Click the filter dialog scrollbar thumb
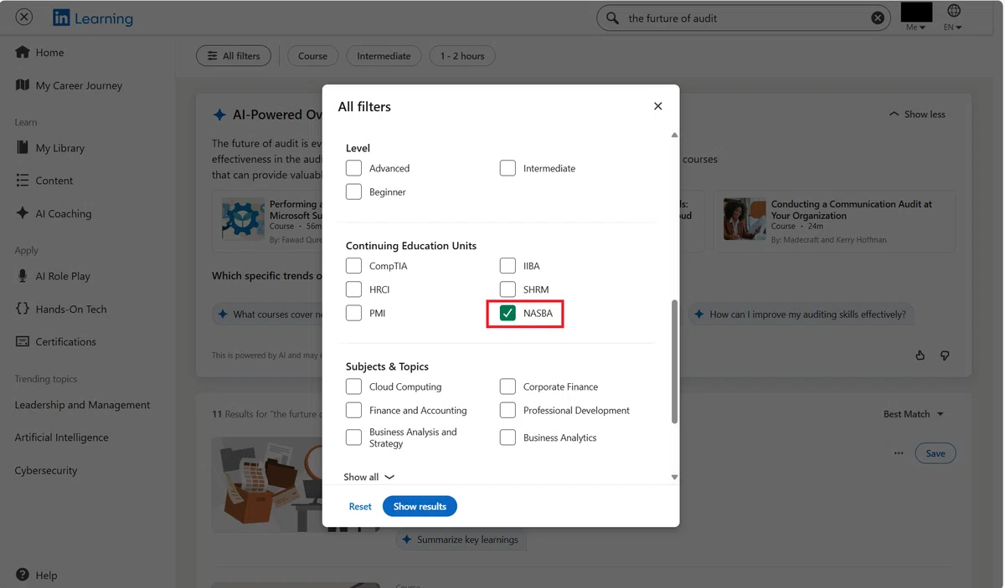Image resolution: width=1005 pixels, height=588 pixels. [674, 361]
